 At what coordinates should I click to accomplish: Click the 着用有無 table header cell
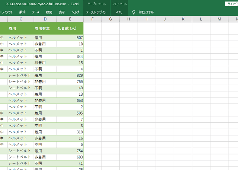pos(45,28)
